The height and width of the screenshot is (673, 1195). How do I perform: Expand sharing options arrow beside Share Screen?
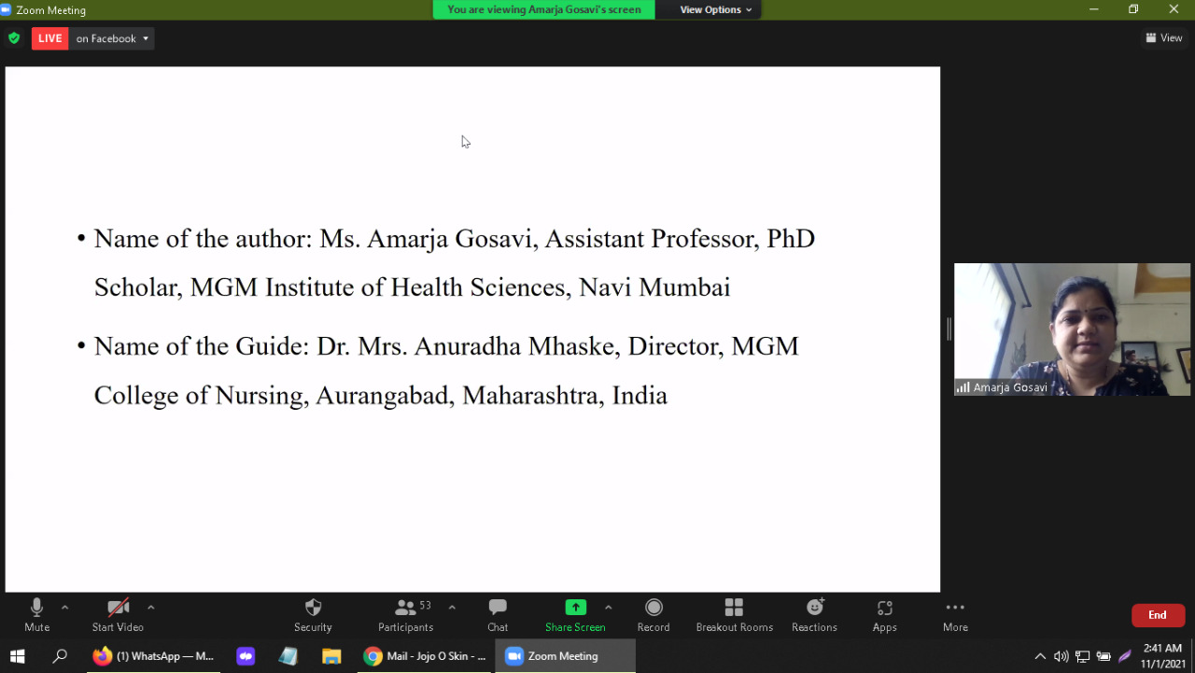click(609, 608)
